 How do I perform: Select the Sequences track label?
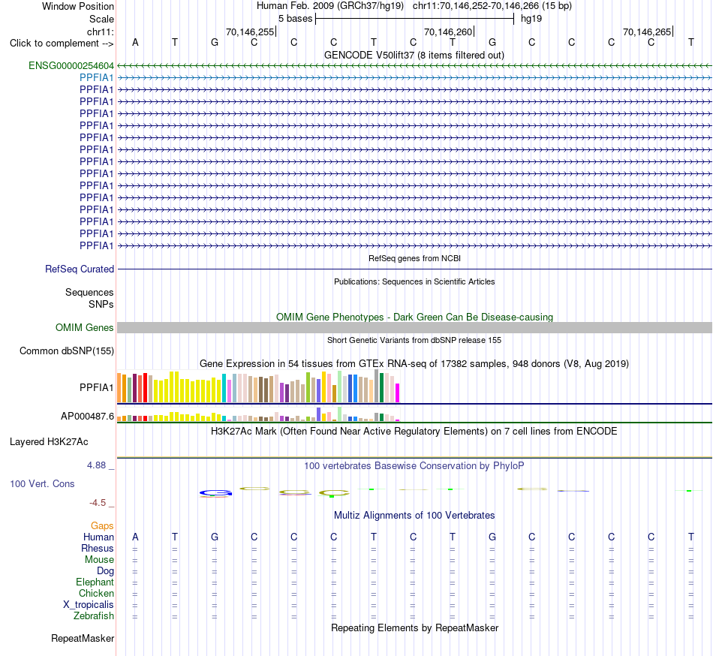(89, 292)
